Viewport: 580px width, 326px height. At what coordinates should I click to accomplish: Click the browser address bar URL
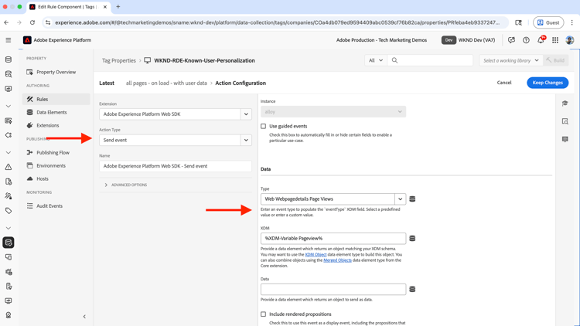277,22
